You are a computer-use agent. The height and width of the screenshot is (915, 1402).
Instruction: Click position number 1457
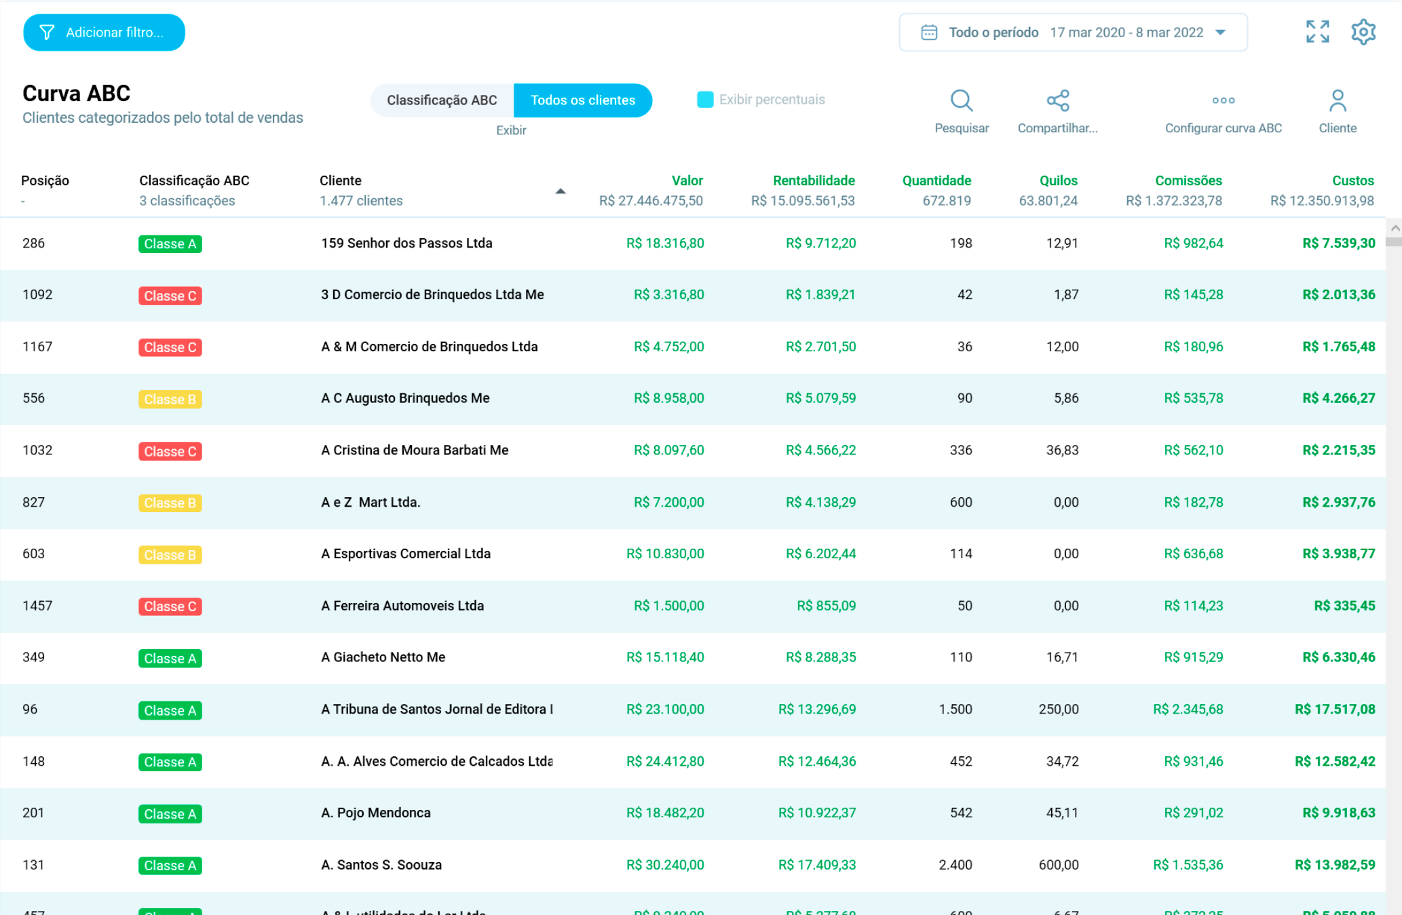click(x=37, y=606)
